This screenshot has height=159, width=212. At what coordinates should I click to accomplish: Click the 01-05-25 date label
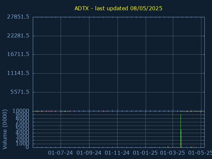pyautogui.click(x=200, y=153)
